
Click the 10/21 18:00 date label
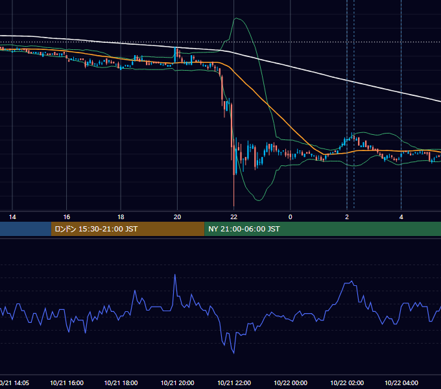click(121, 383)
